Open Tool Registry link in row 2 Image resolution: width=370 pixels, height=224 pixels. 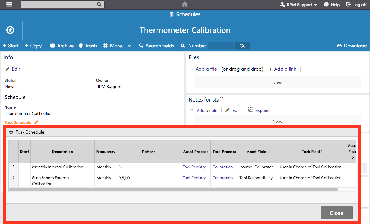click(x=194, y=178)
